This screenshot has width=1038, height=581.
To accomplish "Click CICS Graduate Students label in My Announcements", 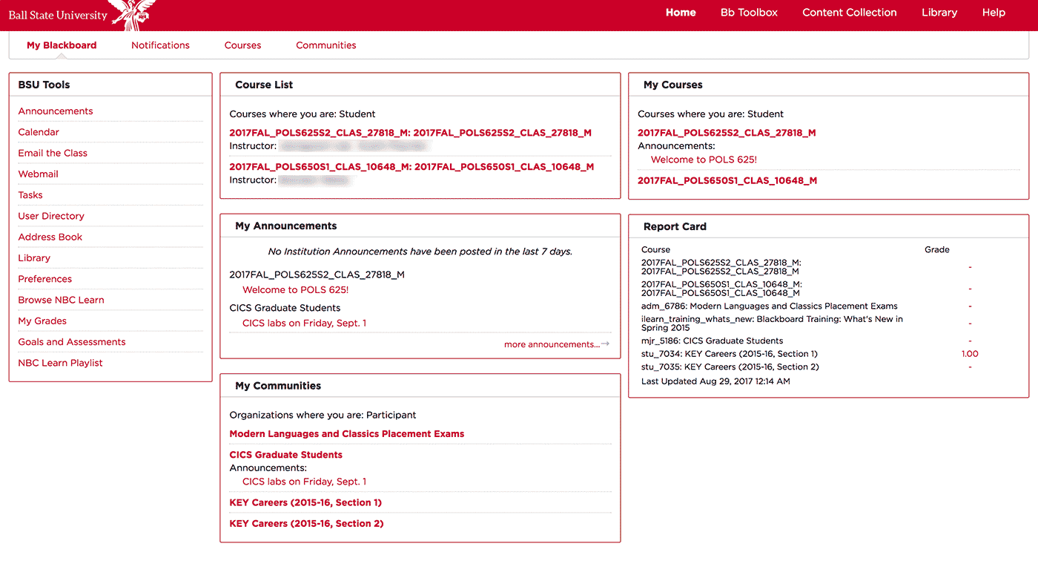I will click(x=285, y=308).
